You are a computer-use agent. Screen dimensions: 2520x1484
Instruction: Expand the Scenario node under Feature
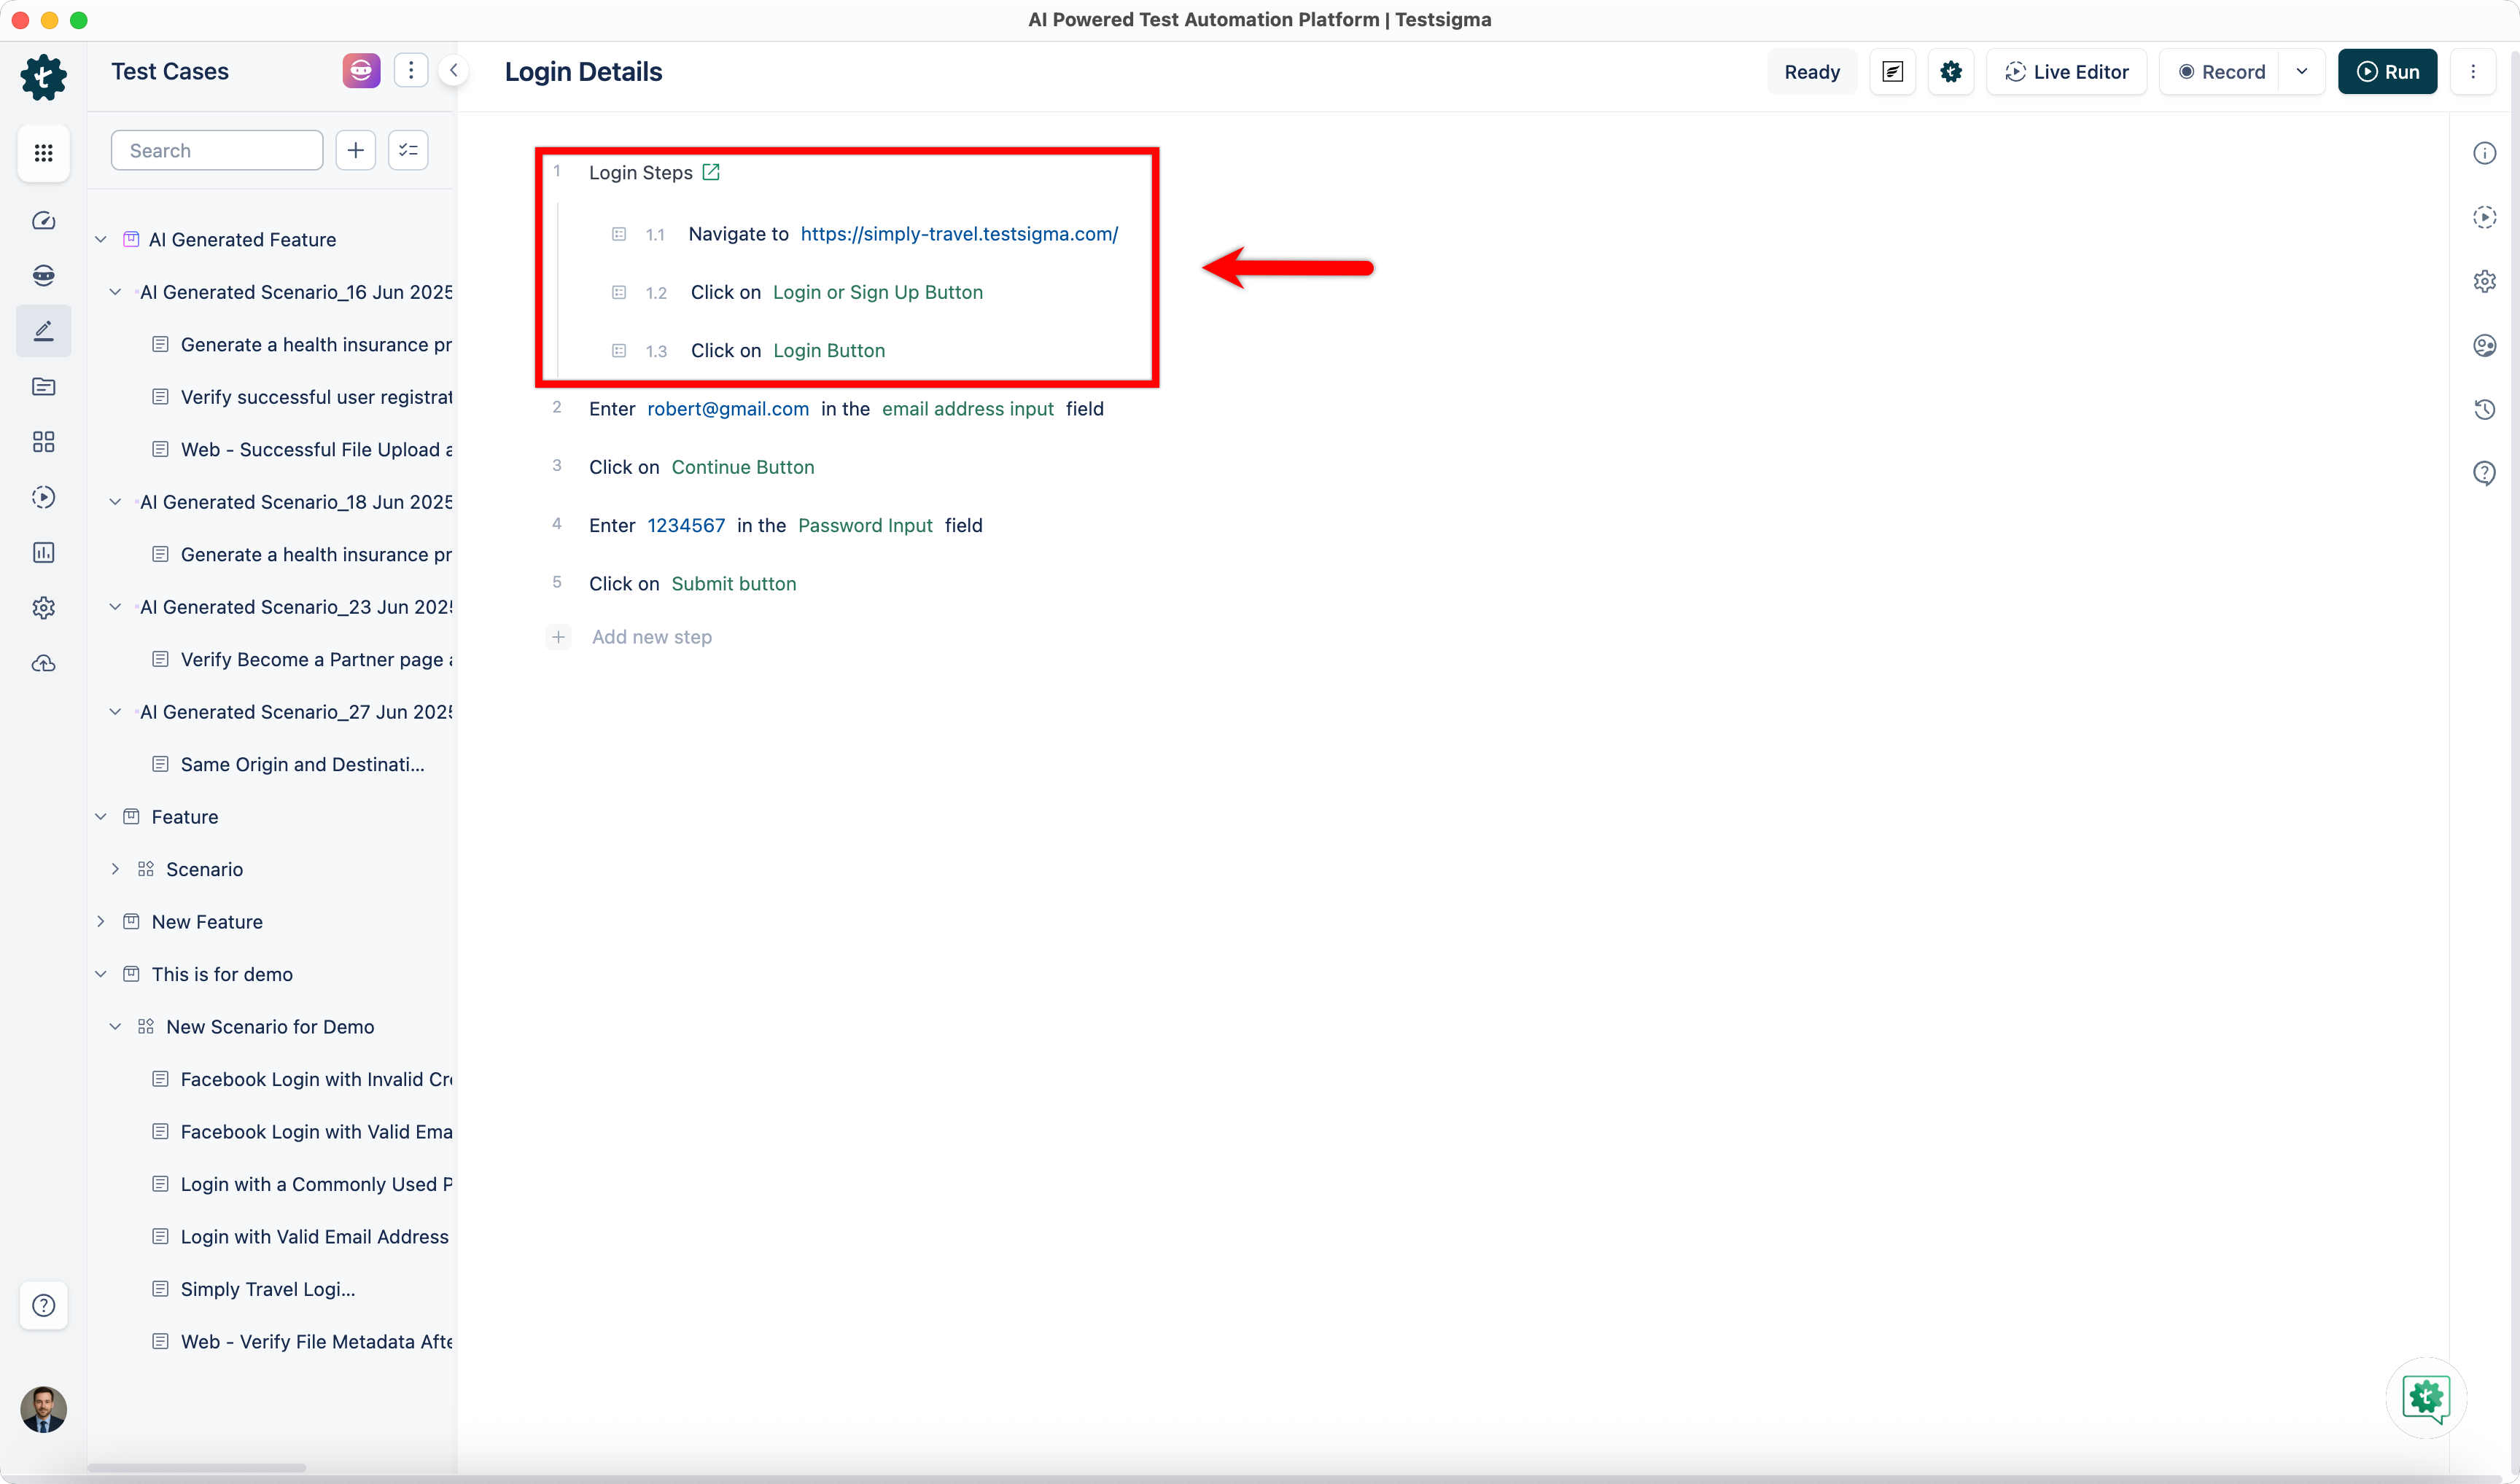pos(116,869)
